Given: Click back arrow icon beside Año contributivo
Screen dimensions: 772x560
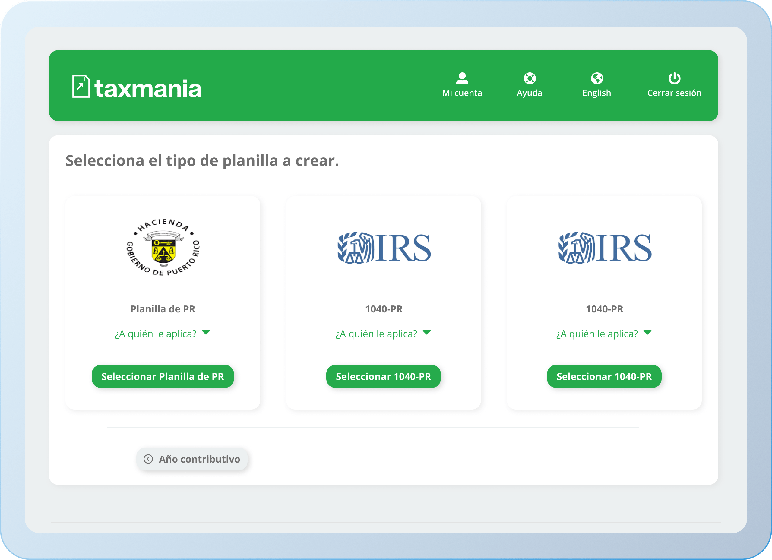Looking at the screenshot, I should [x=148, y=459].
